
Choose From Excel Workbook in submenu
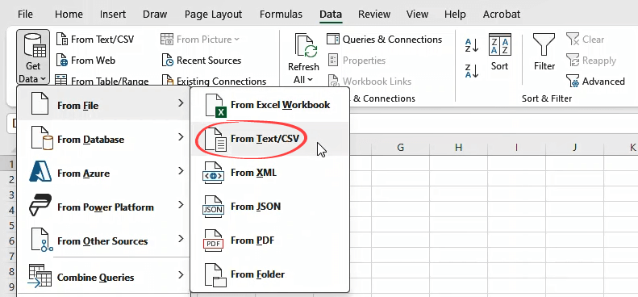click(x=269, y=105)
